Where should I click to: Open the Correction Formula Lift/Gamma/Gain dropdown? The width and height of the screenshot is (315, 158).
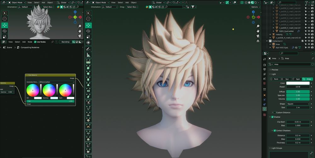coord(56,82)
